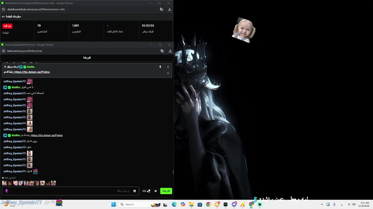Click the site info icon in the session-info address bar
Screen dimensions: 373x209
pyautogui.click(x=3, y=9)
